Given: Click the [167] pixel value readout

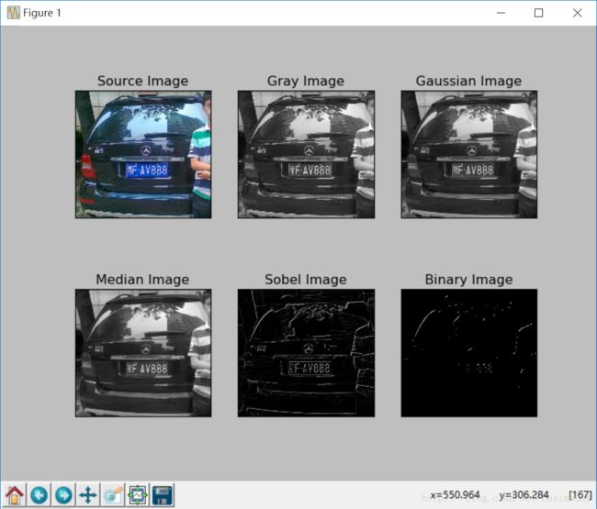Looking at the screenshot, I should point(580,494).
